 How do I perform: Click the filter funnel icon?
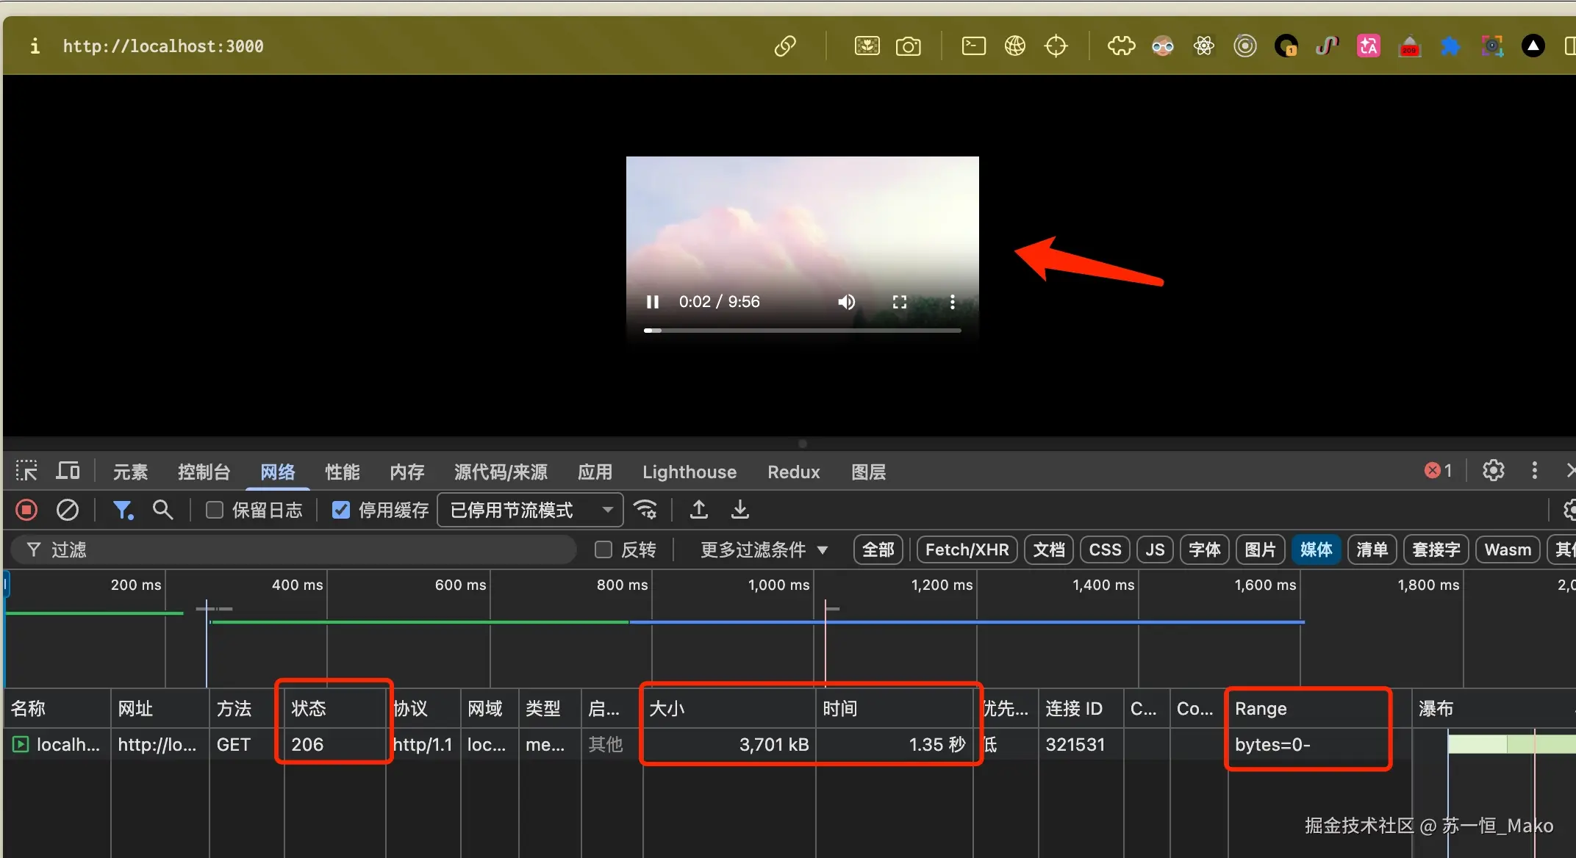tap(122, 510)
